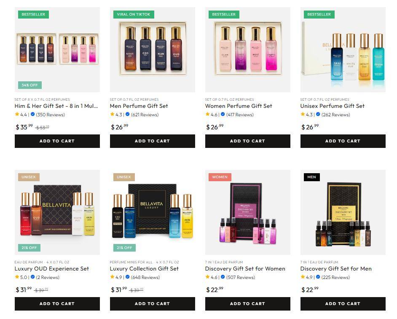Screen dimensions: 397x319
Task: Click verified badge icon on Men Perfume Gift Set
Action: pyautogui.click(x=128, y=115)
